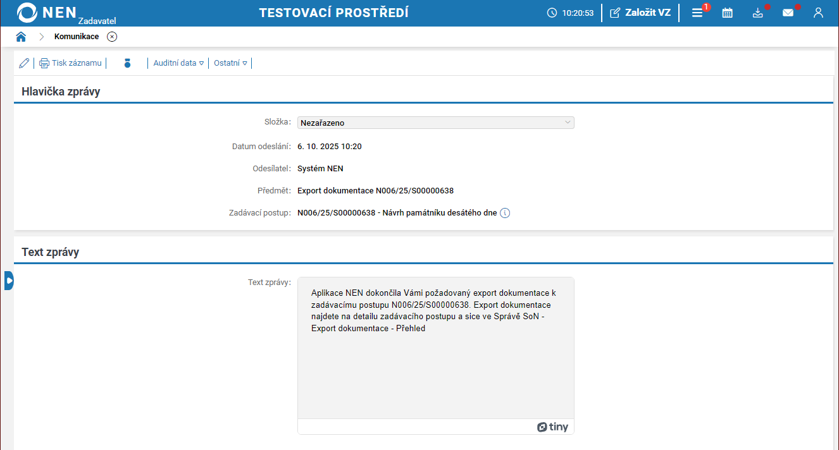The image size is (839, 450).
Task: Click the sender Systém NEN
Action: 320,169
